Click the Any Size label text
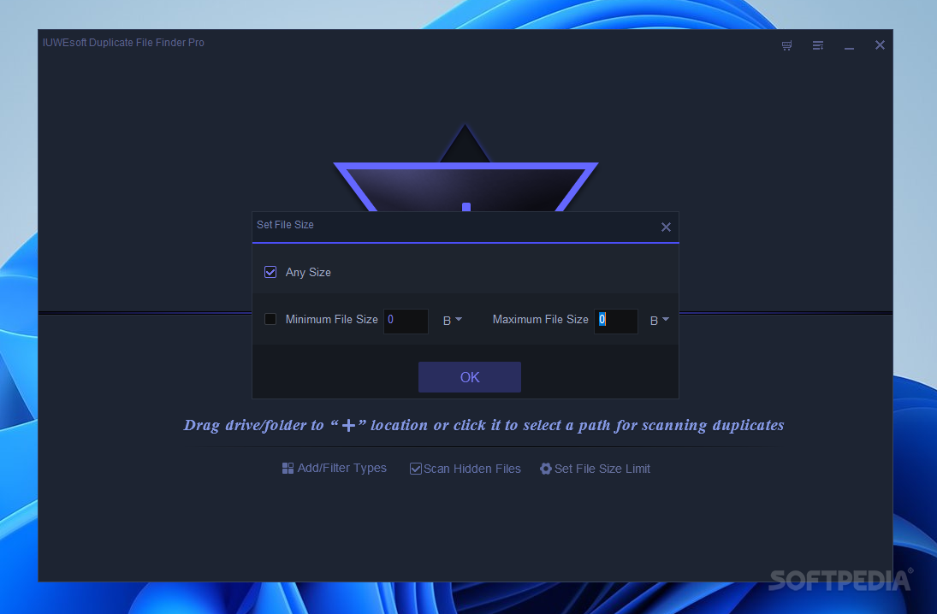Viewport: 937px width, 614px height. [x=308, y=272]
